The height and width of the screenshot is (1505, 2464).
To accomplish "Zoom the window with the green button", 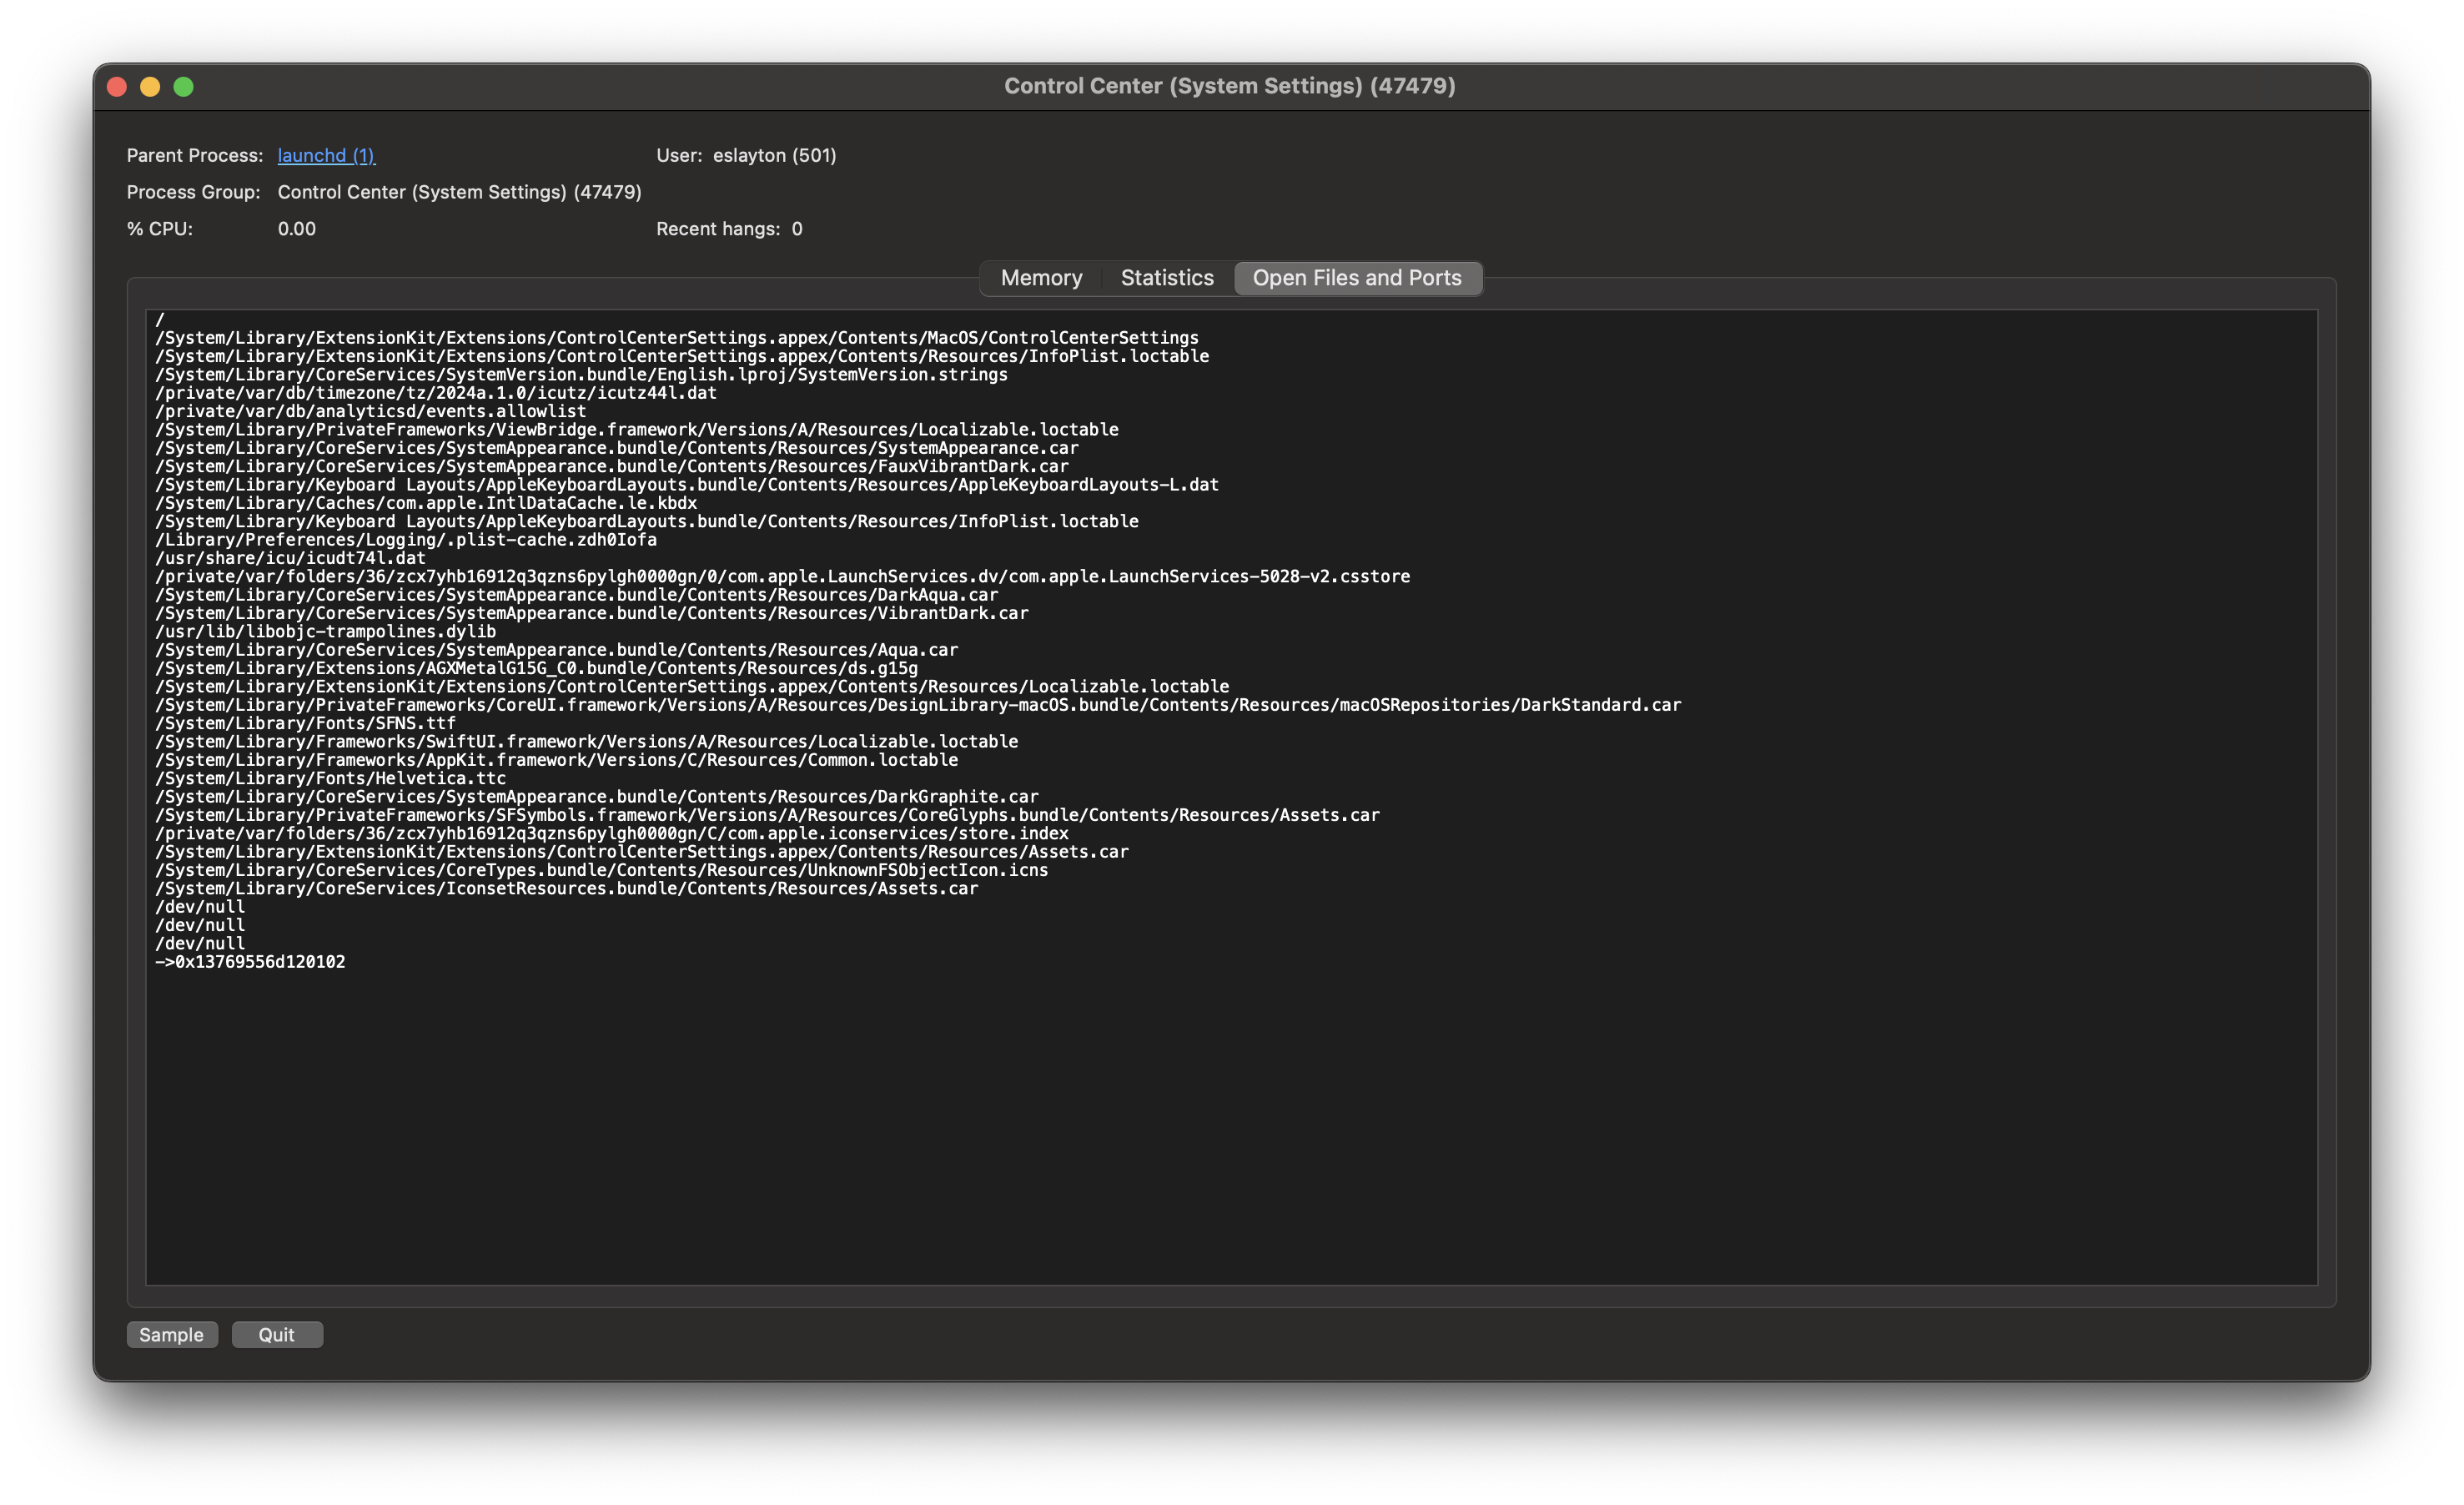I will (x=184, y=87).
